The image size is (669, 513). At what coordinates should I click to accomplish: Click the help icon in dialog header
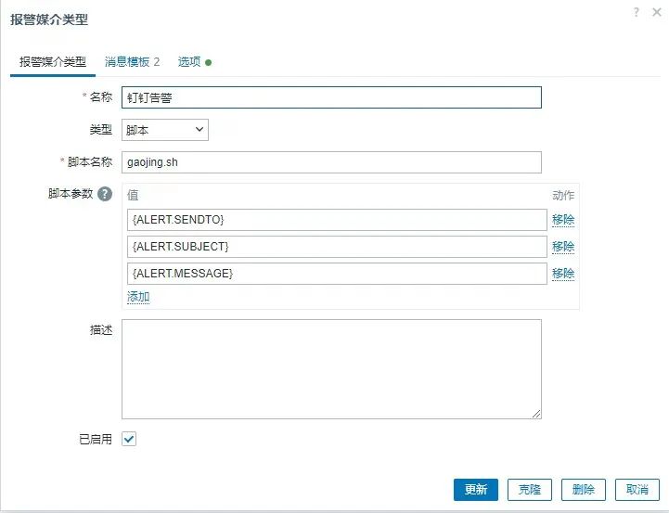click(x=637, y=12)
